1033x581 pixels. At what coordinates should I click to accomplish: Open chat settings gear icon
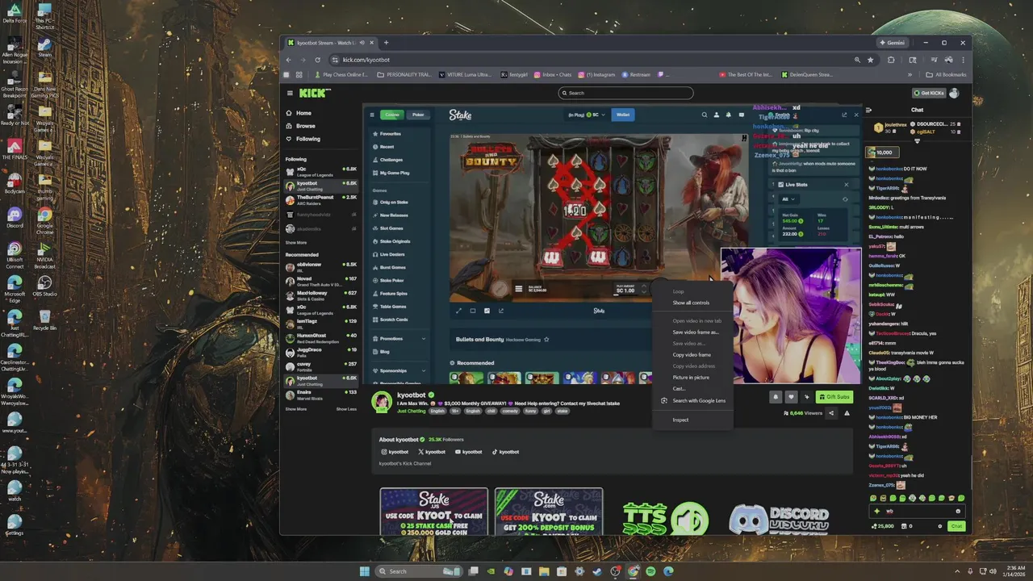tap(940, 526)
